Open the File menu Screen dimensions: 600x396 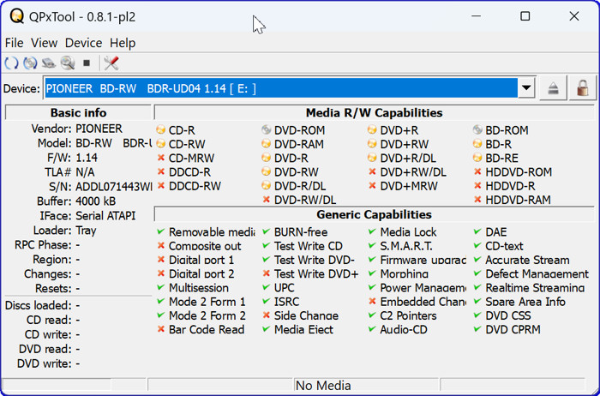tap(15, 43)
